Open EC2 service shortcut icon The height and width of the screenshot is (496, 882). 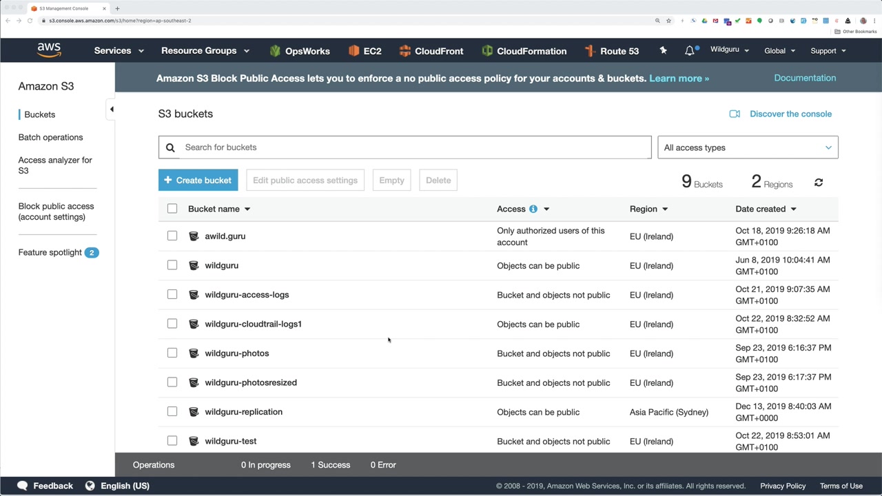[354, 51]
